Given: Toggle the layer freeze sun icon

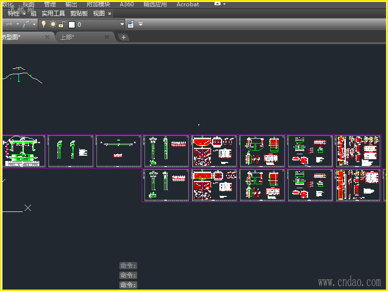Looking at the screenshot, I should (53, 24).
